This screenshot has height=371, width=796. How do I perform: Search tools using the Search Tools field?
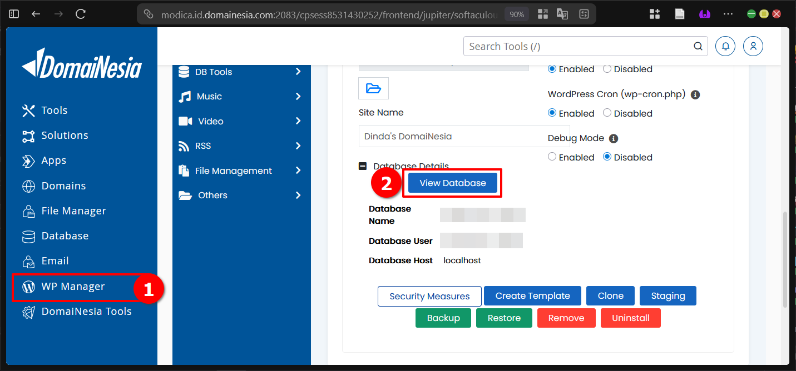pos(579,46)
